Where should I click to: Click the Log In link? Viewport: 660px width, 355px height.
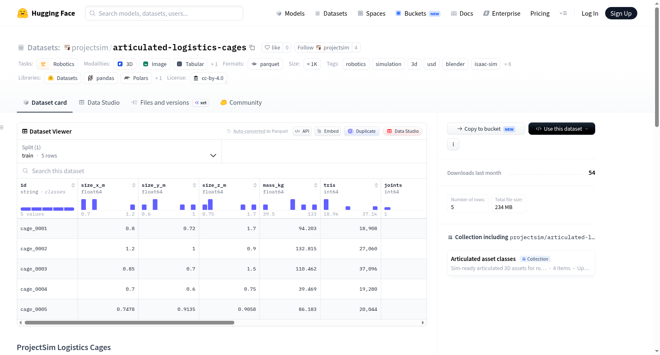click(590, 13)
